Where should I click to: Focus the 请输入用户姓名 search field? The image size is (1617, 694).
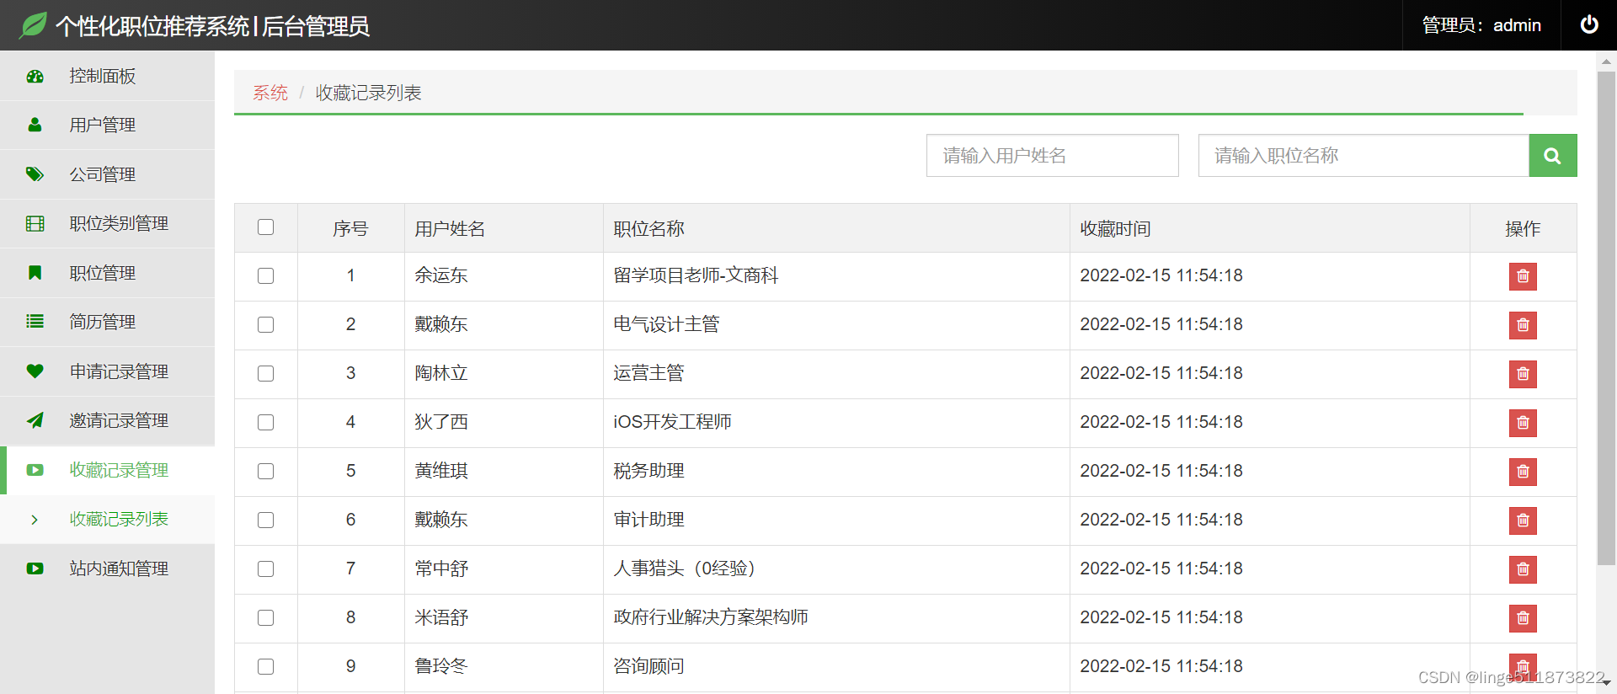point(1052,156)
